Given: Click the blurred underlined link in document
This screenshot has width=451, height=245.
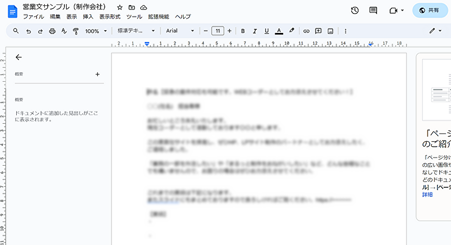Looking at the screenshot, I should [x=163, y=200].
